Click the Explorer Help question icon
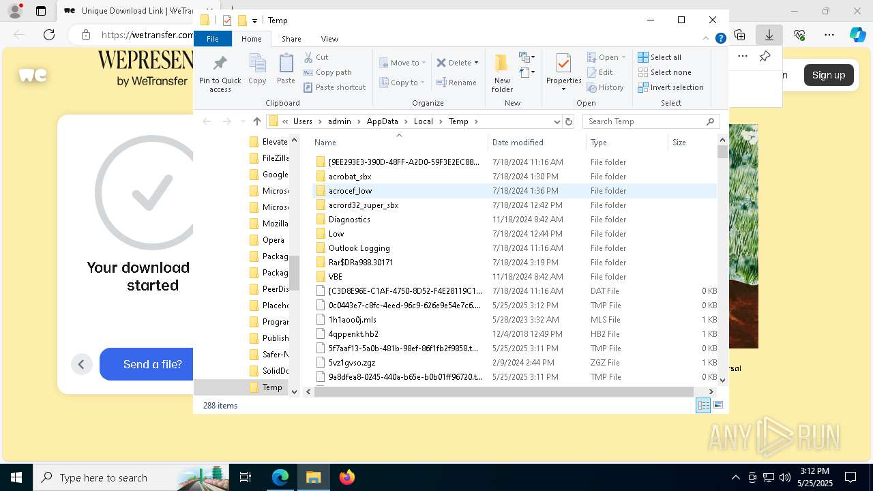873x491 pixels. click(x=720, y=39)
